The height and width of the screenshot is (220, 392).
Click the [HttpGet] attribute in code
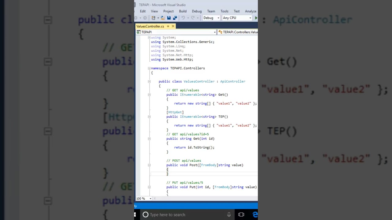click(x=175, y=112)
